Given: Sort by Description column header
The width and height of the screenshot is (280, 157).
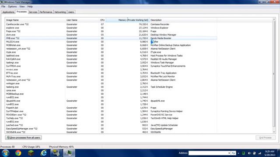Looking at the screenshot, I should (183, 20).
